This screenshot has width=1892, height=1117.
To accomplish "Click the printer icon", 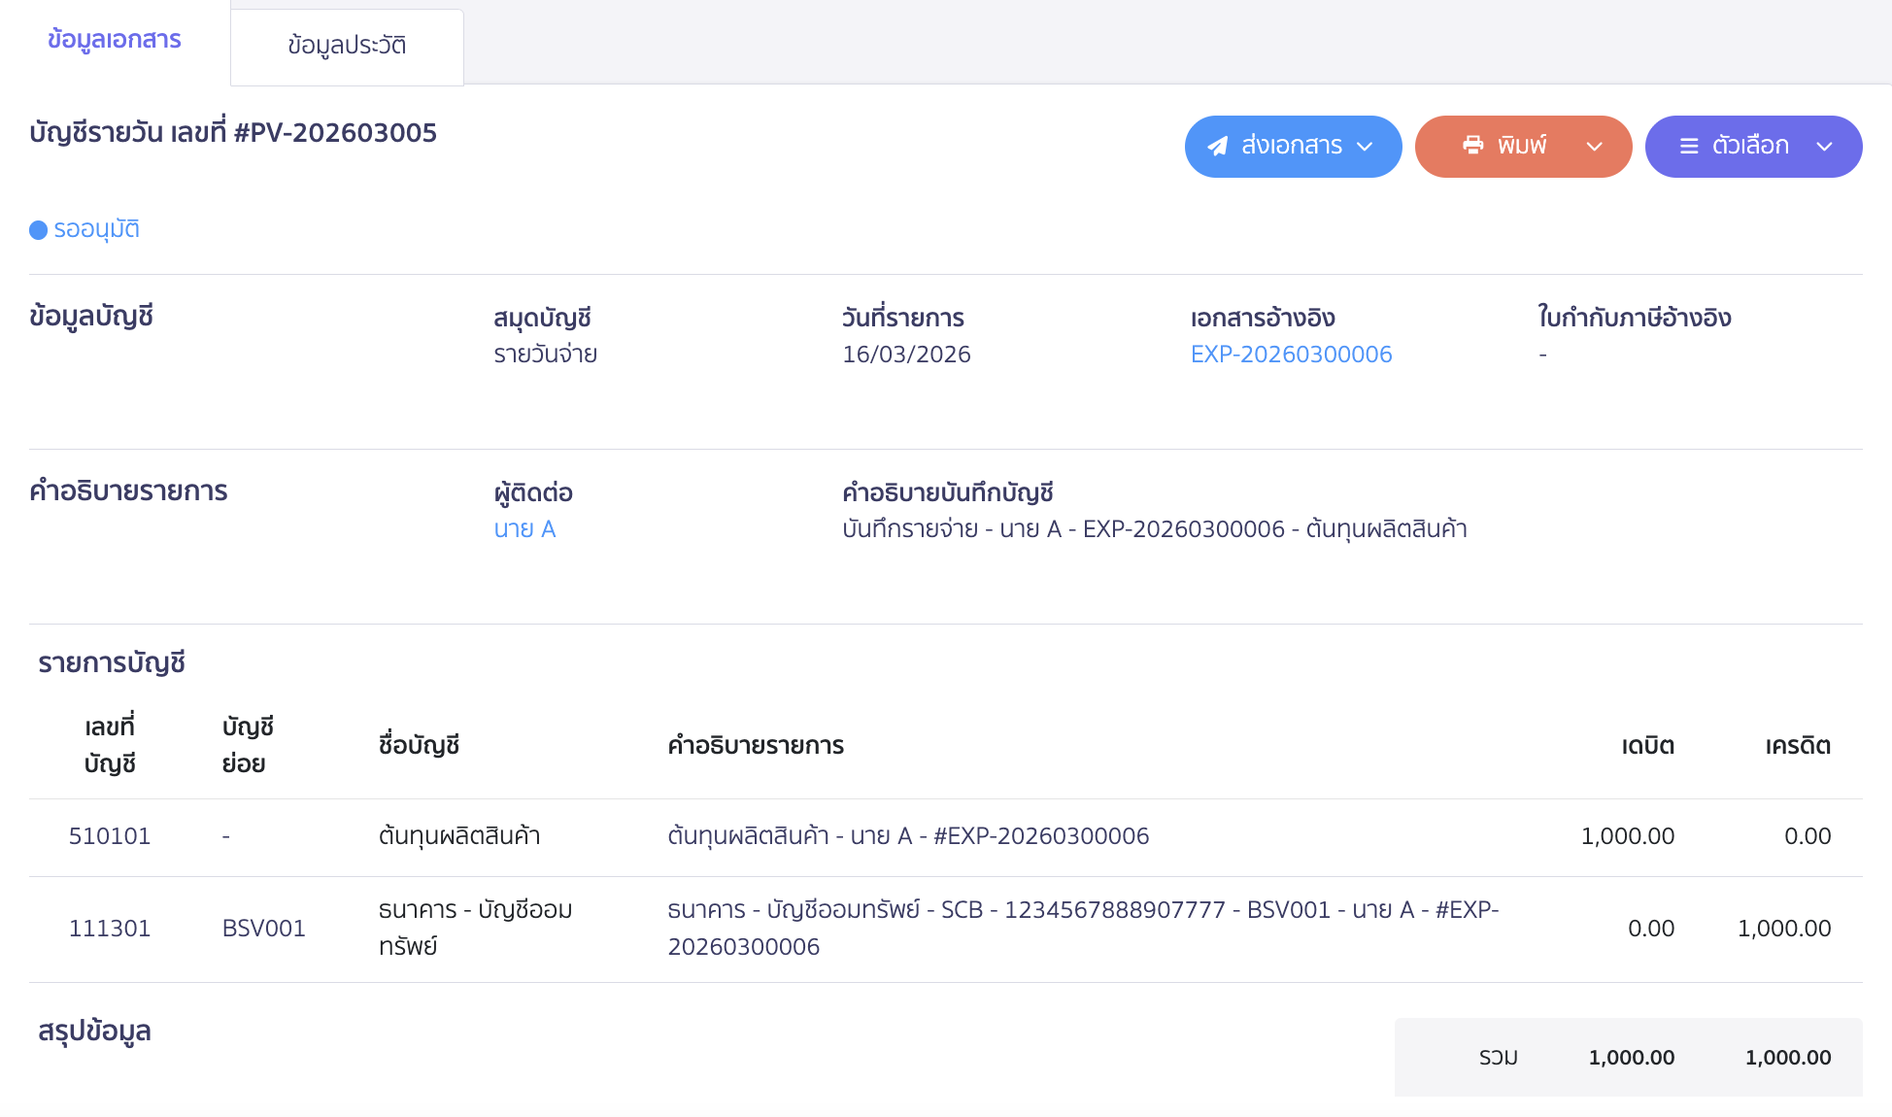I will 1472,146.
